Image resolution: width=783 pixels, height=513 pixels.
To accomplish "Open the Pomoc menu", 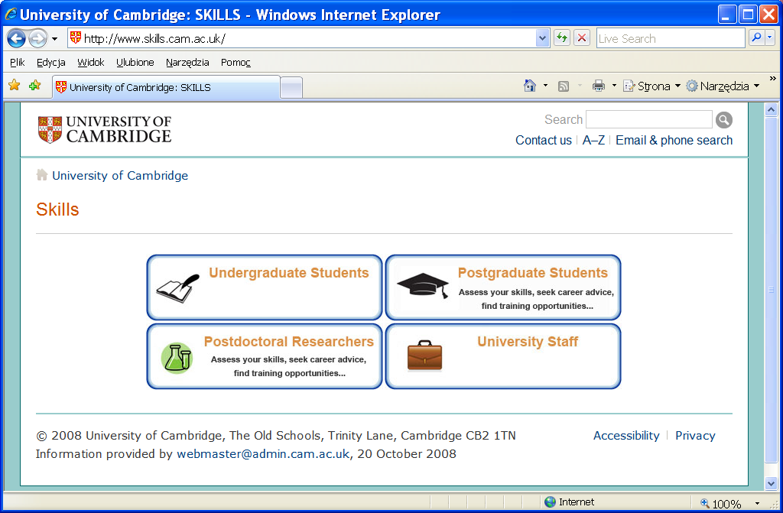I will [x=236, y=63].
